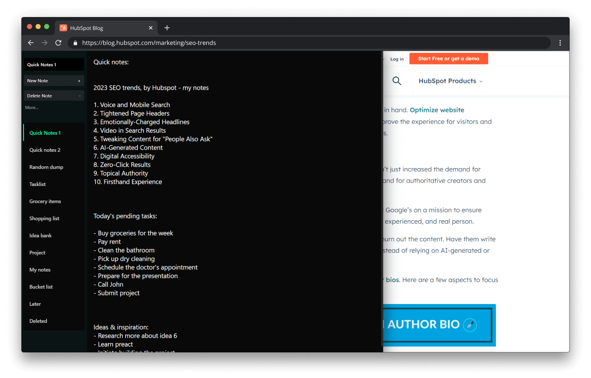Expand the More... option in sidebar
The height and width of the screenshot is (378, 591).
pyautogui.click(x=32, y=108)
